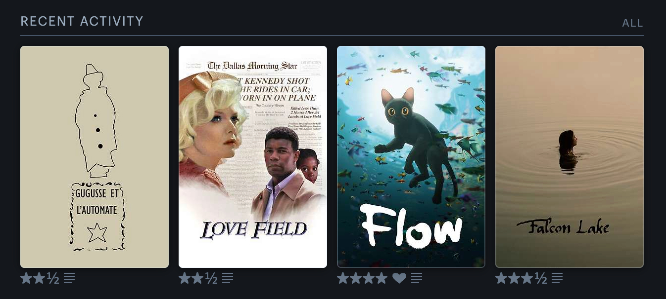Click the second star under Falcon Lake
Viewport: 666px width, 299px height.
coord(514,278)
